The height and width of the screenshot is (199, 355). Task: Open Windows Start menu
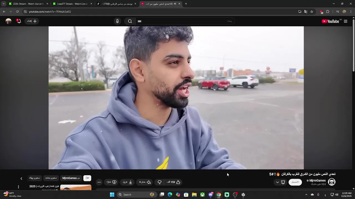[x=112, y=195]
